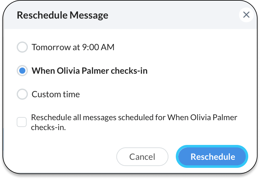
Task: Tick the unchecked square checkbox
Action: [x=22, y=122]
